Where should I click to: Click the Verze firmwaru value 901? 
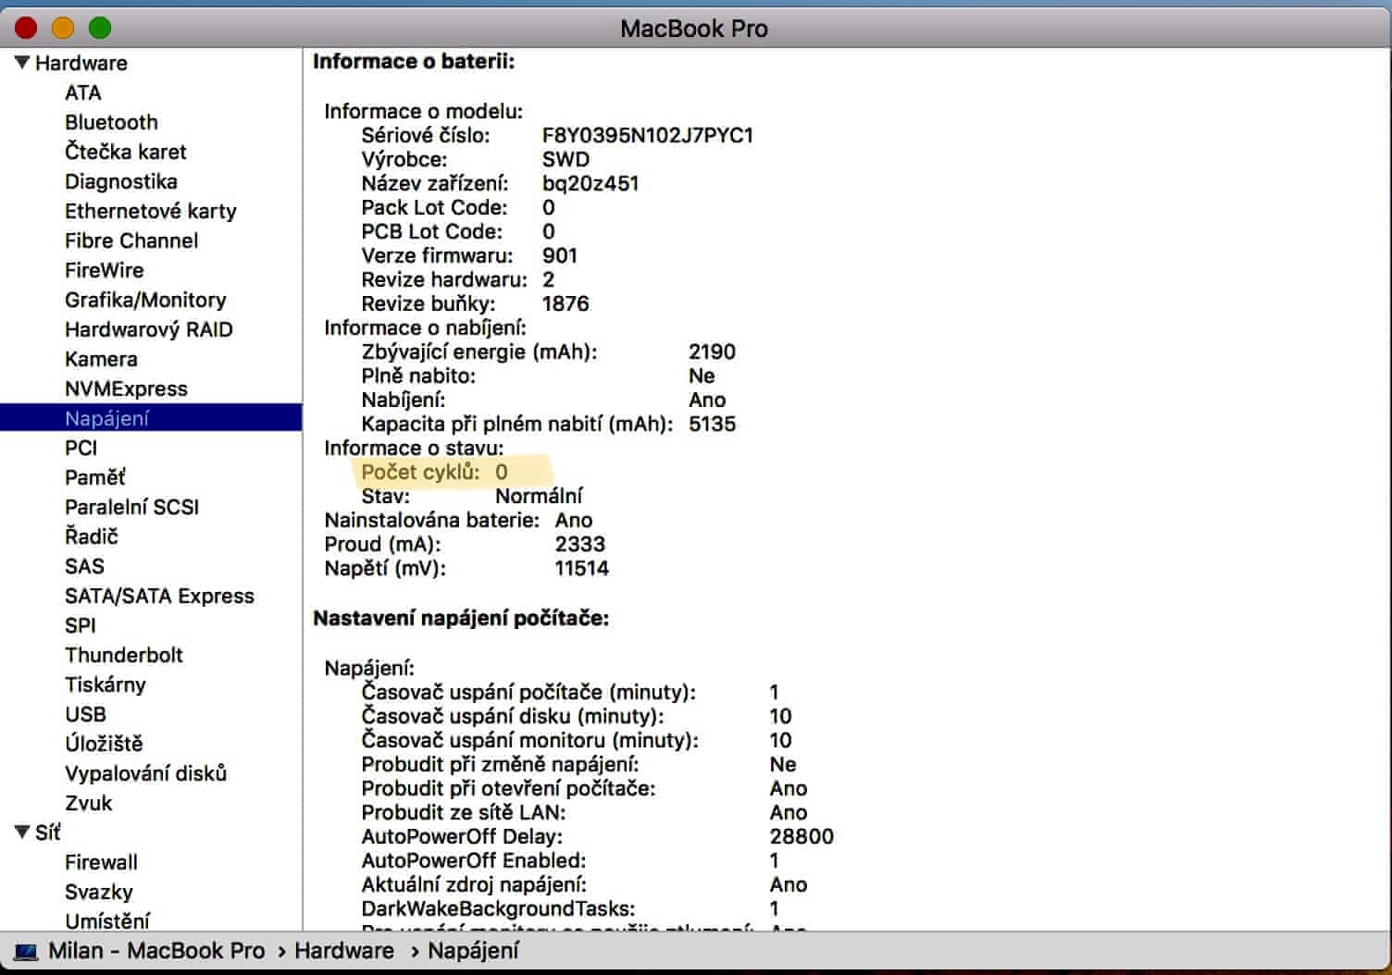point(560,255)
